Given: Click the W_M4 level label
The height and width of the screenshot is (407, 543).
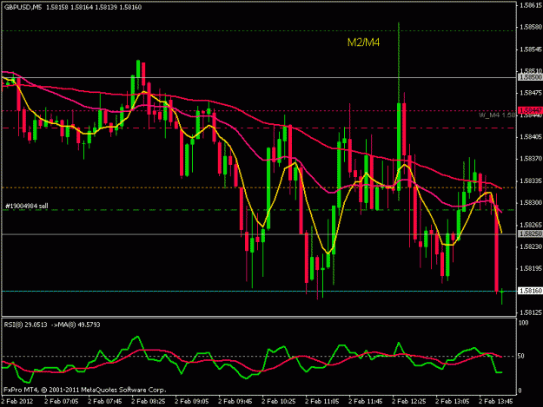Looking at the screenshot, I should (497, 115).
